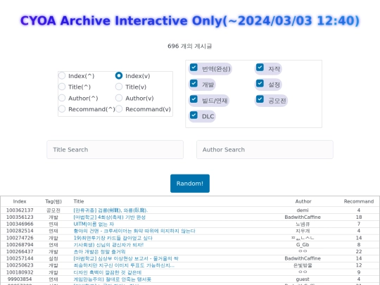Open the title link for post 100180932
Image resolution: width=380 pixels, height=285 pixels.
(108, 272)
